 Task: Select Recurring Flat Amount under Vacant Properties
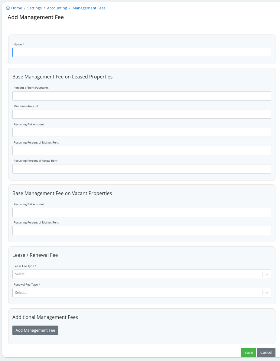pyautogui.click(x=142, y=212)
